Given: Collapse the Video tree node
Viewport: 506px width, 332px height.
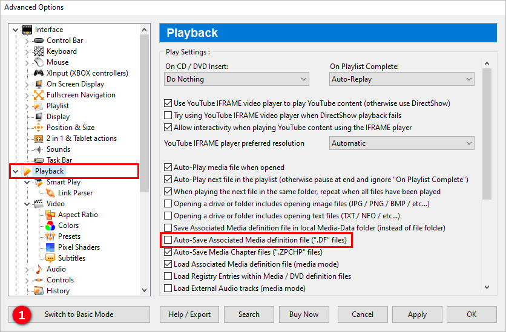Looking at the screenshot, I should pos(27,204).
